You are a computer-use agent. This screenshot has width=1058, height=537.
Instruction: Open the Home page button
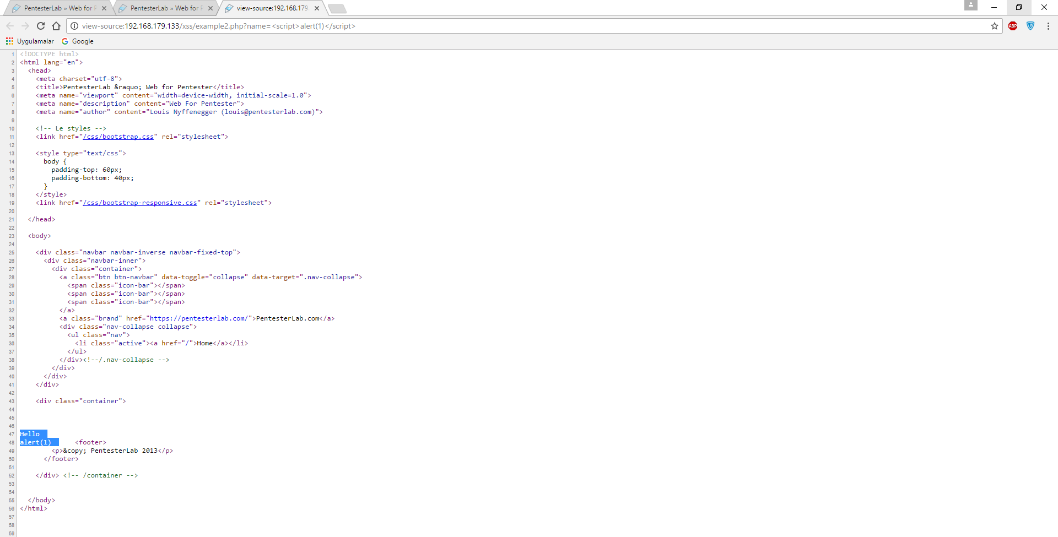pos(56,26)
